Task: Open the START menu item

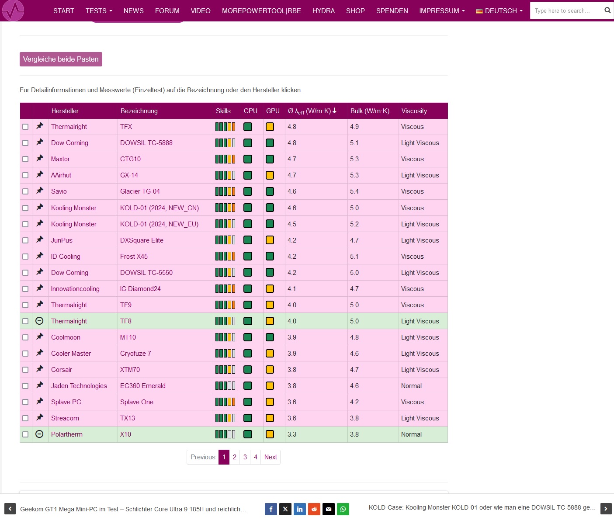Action: (x=64, y=10)
